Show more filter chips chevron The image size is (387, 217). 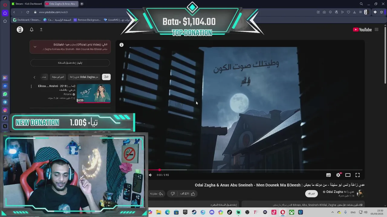[34, 77]
